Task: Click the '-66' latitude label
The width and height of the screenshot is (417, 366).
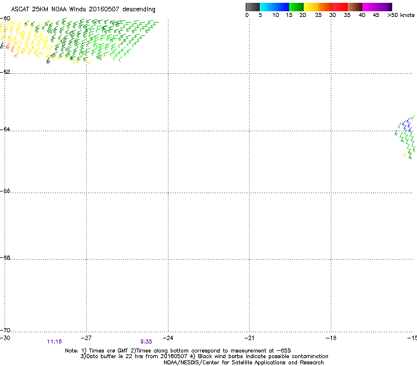Action: [5, 191]
